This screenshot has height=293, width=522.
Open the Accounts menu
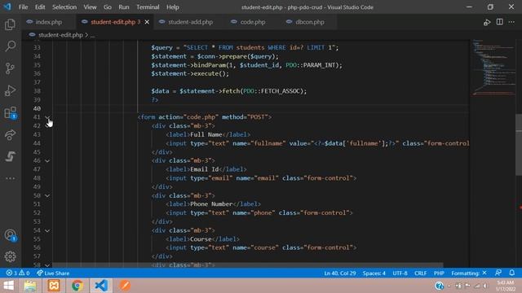click(10, 235)
